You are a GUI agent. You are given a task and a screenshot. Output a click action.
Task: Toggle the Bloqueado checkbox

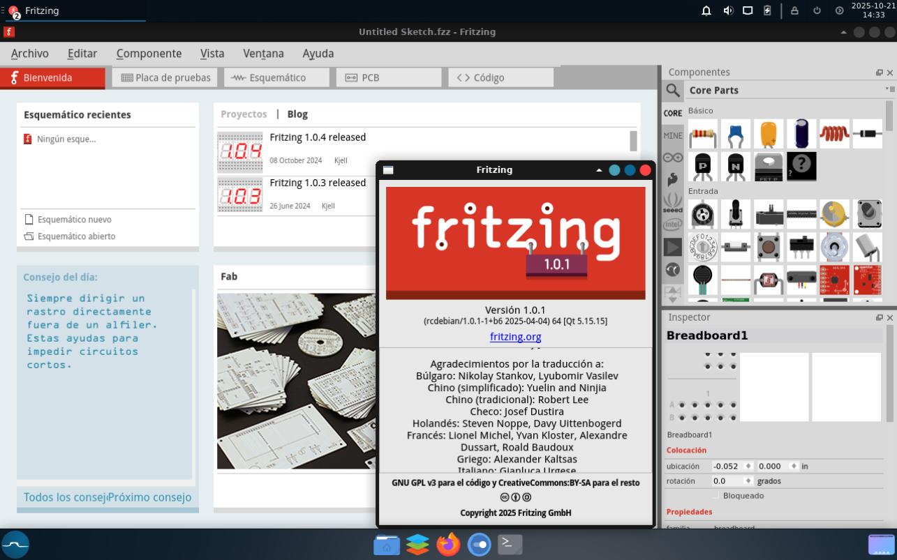tap(715, 495)
